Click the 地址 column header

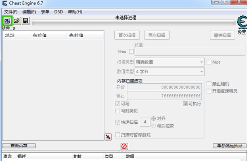[x=16, y=35]
